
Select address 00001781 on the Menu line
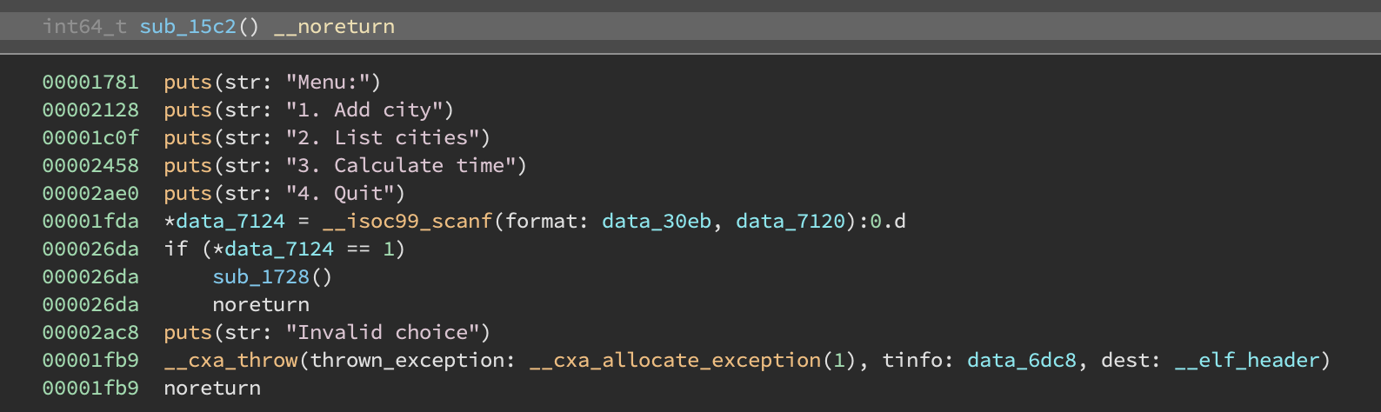coord(90,83)
